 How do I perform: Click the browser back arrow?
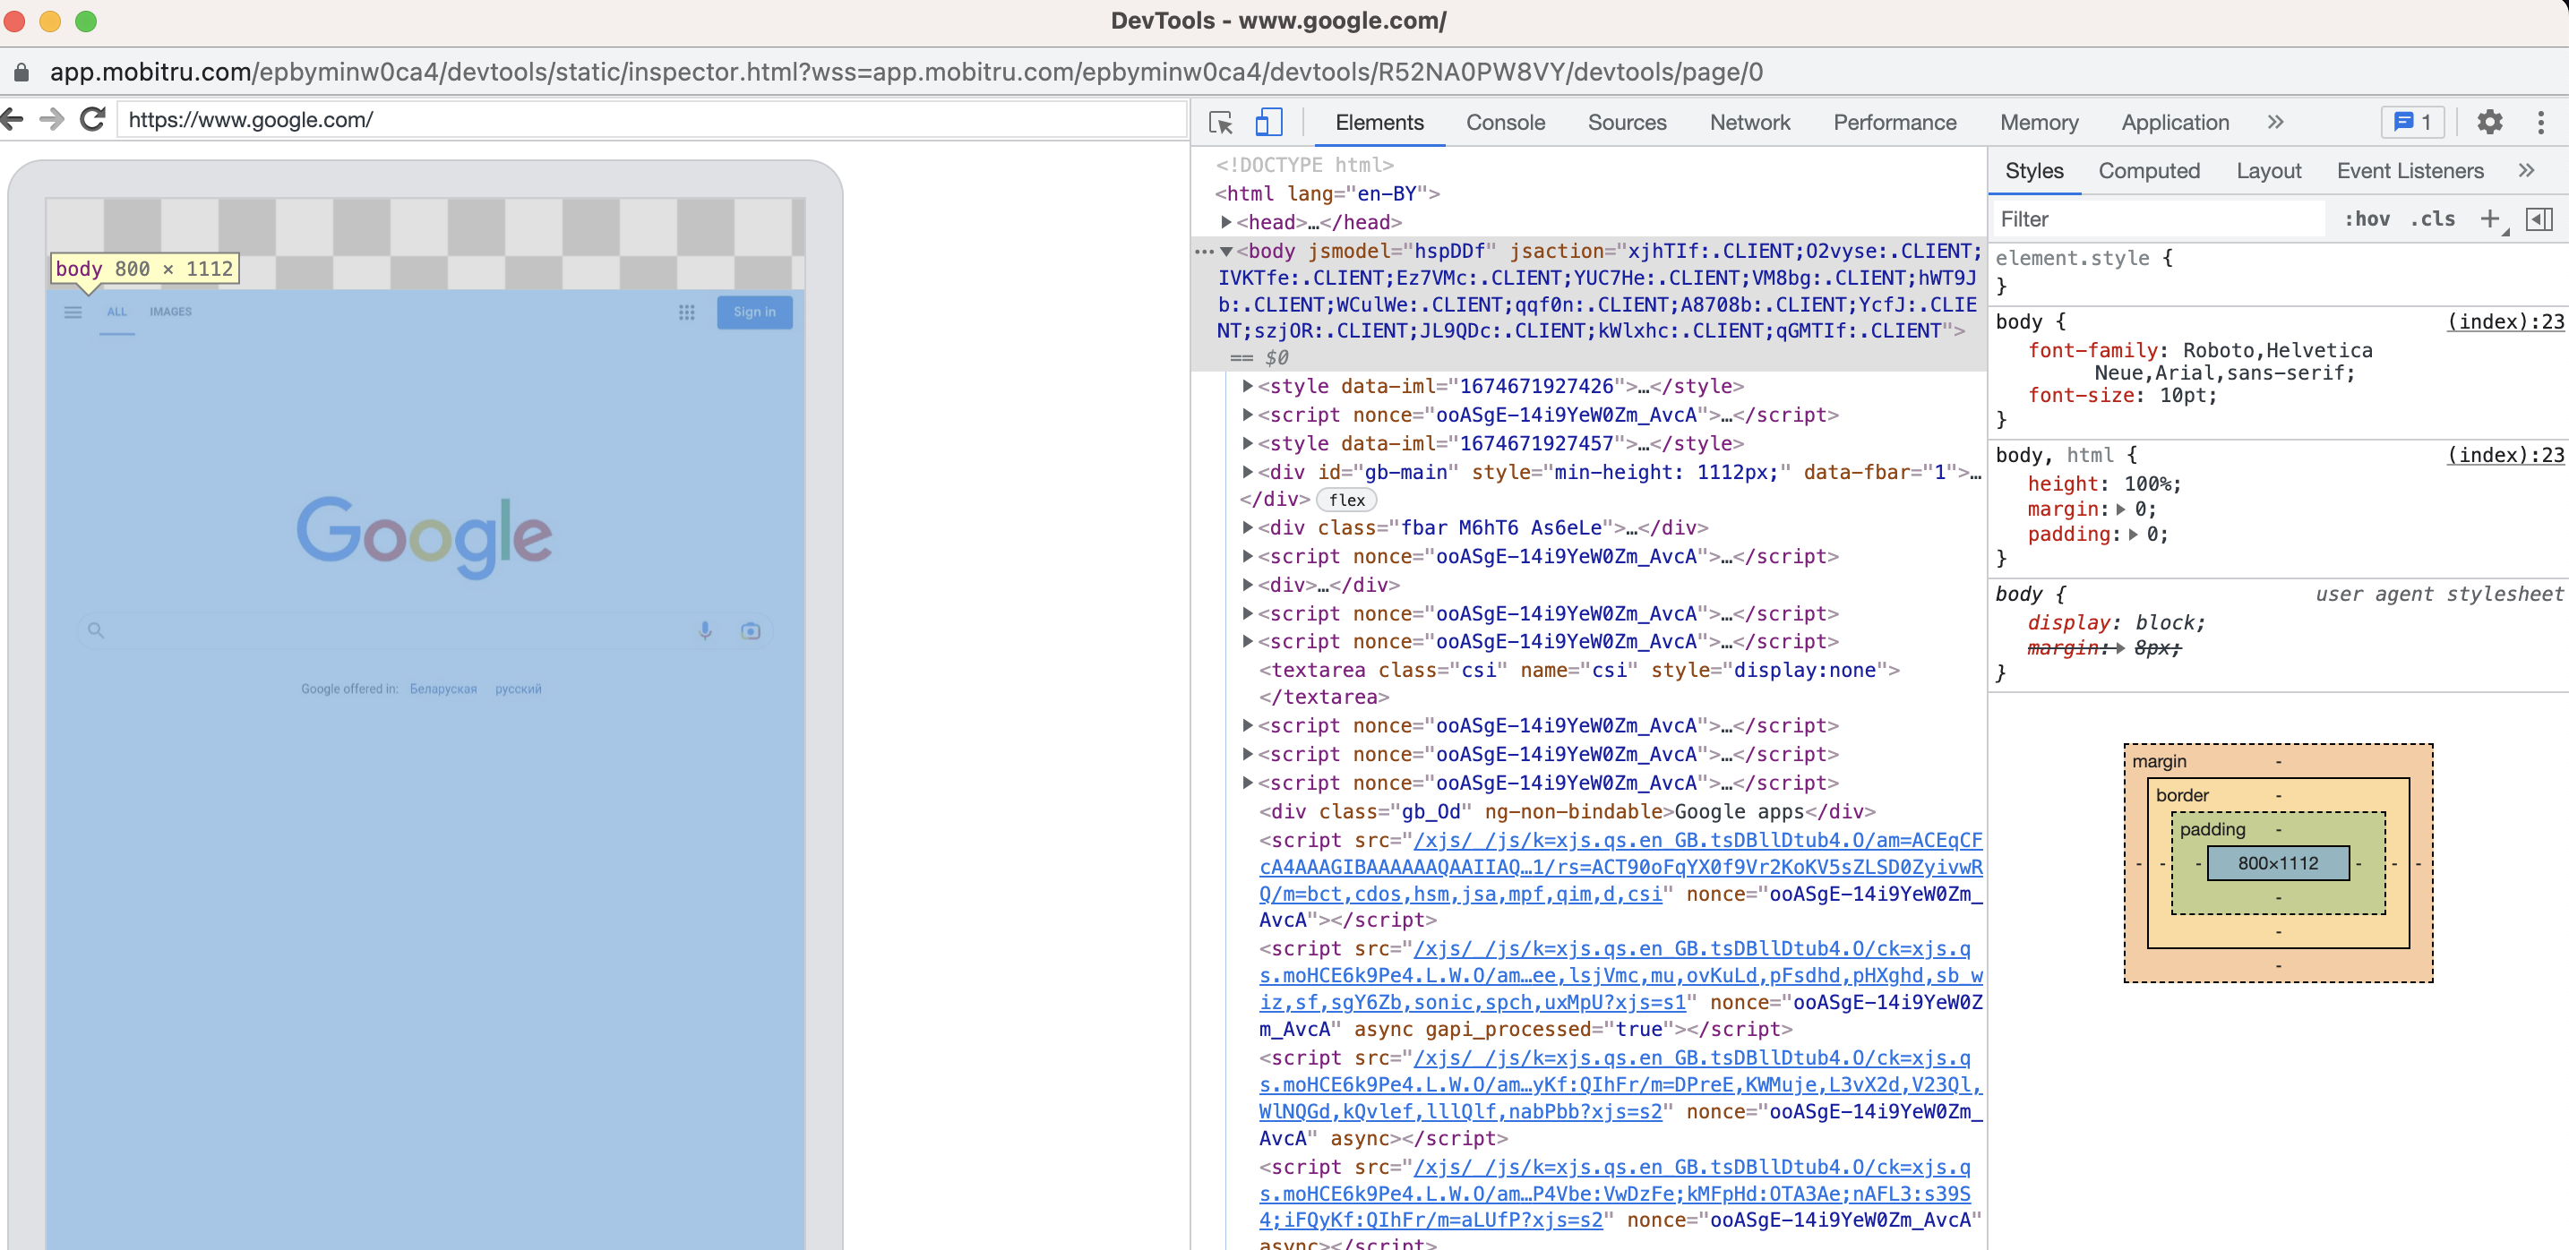point(12,120)
